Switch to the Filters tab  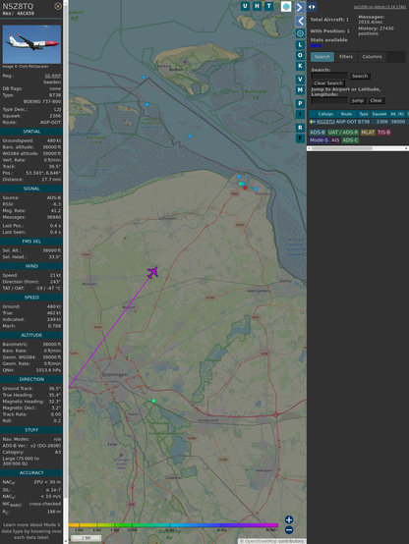pos(346,57)
